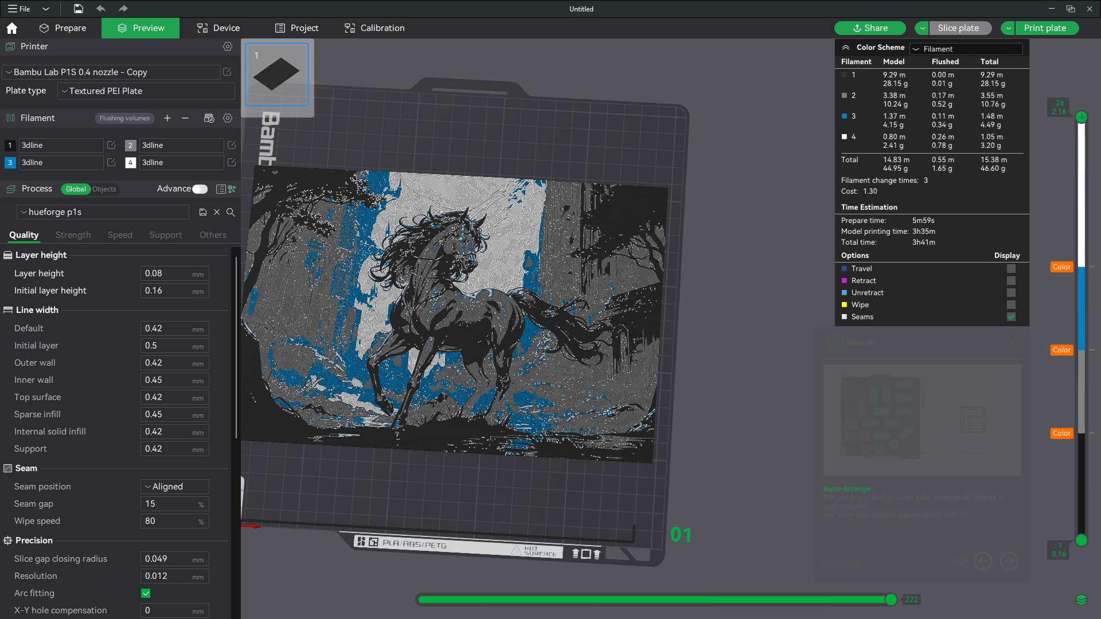Enable Retract display checkbox
This screenshot has width=1101, height=619.
click(x=1011, y=281)
